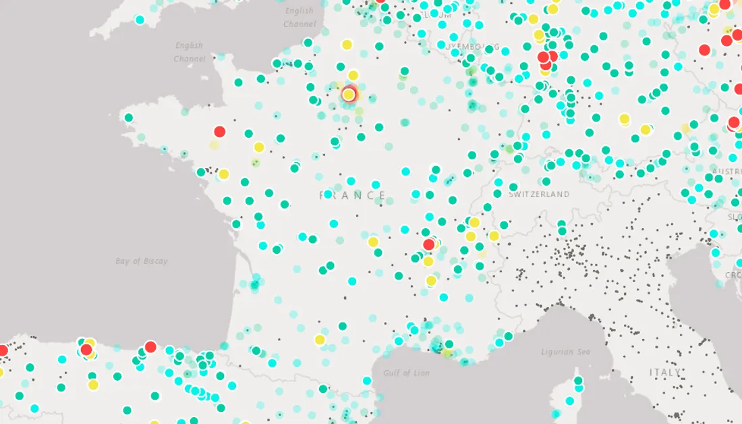This screenshot has width=742, height=424.
Task: Click the Bay of Biscay label
Action: [142, 261]
